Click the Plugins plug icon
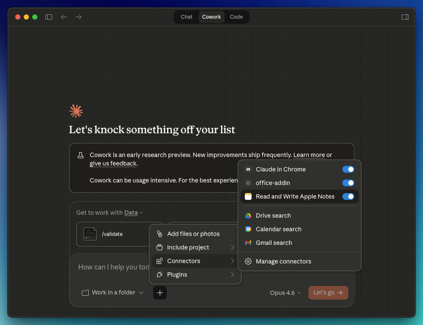Screen dimensions: 423x325 pyautogui.click(x=160, y=275)
